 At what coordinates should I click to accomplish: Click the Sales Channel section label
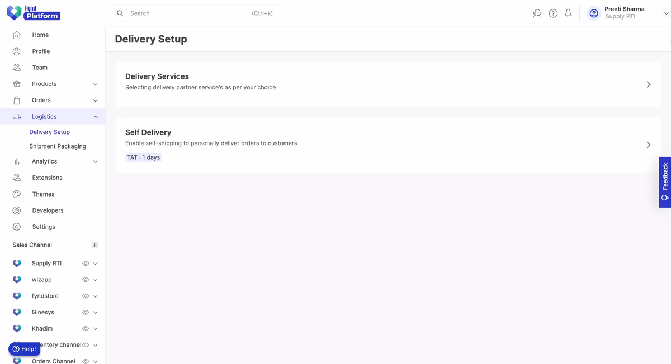point(32,245)
